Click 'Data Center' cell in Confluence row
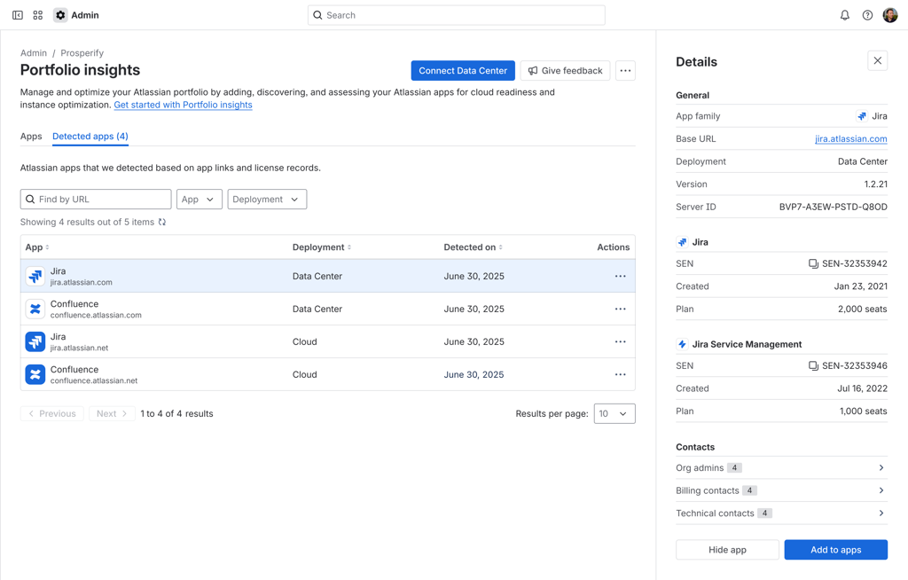The width and height of the screenshot is (908, 580). 317,309
